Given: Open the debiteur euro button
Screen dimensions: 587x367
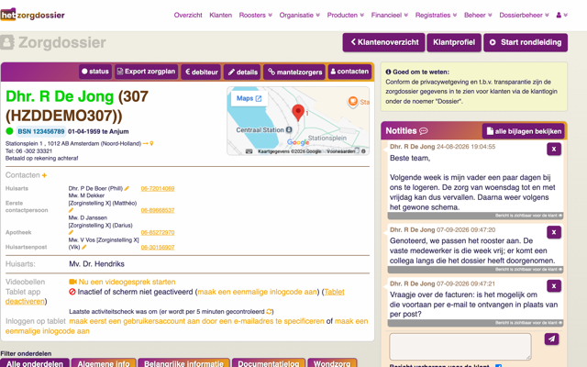Looking at the screenshot, I should pyautogui.click(x=202, y=72).
